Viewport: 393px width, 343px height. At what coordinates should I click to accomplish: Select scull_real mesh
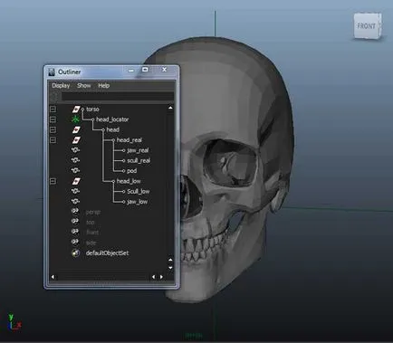pos(139,160)
